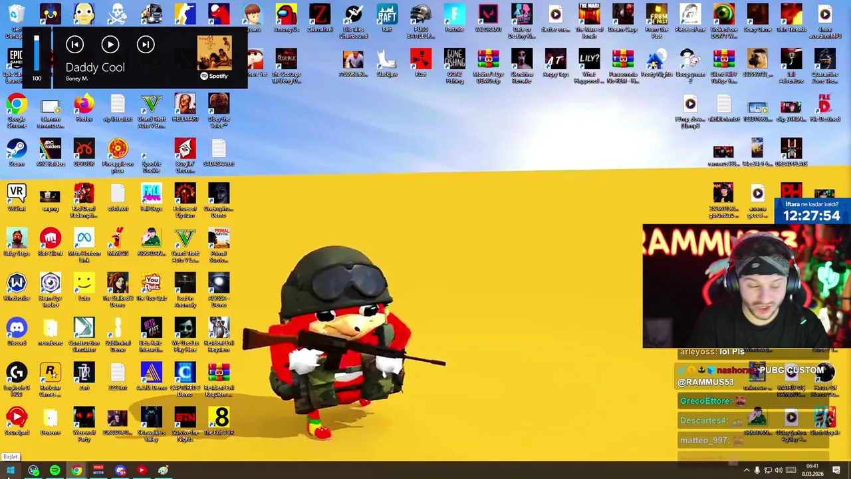Click the Daddy Cool album art
The height and width of the screenshot is (479, 851).
(x=214, y=53)
